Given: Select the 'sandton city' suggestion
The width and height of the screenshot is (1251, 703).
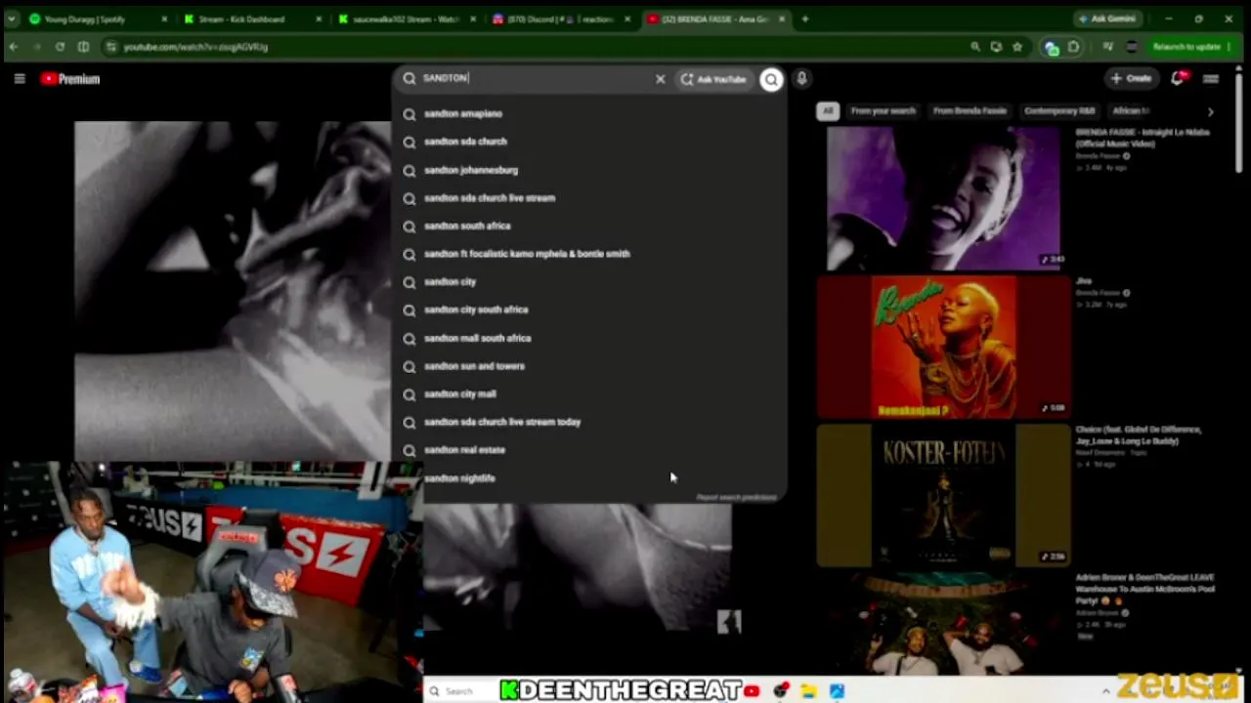Looking at the screenshot, I should pos(590,282).
